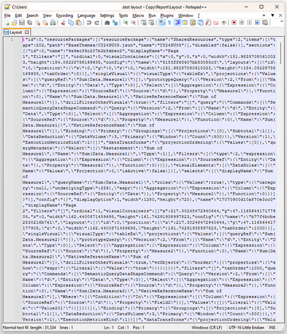The height and width of the screenshot is (334, 287).
Task: Start macro recording with the red dot icon
Action: [x=234, y=23]
